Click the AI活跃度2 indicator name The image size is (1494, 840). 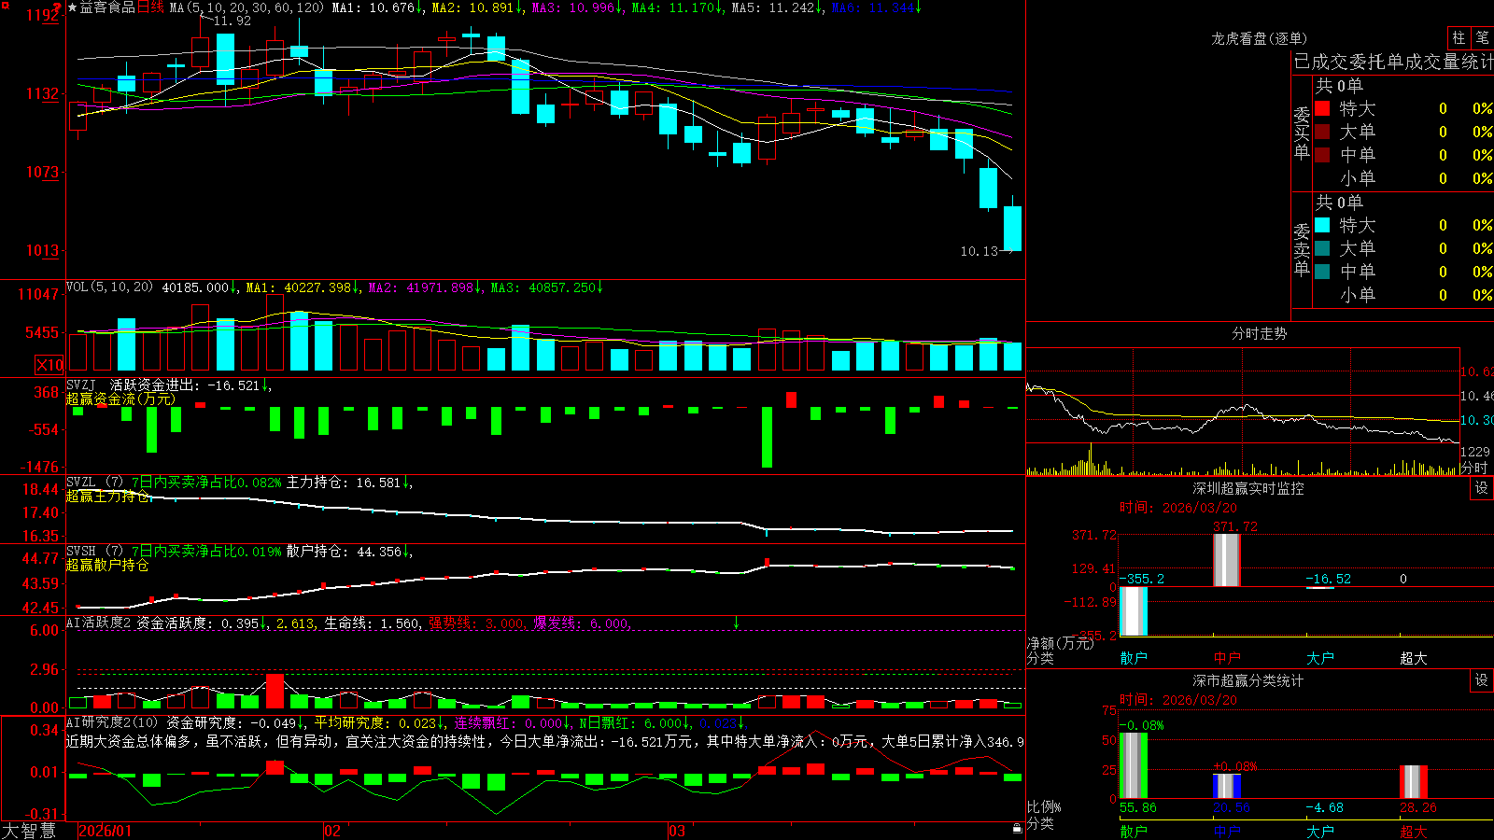[x=98, y=623]
